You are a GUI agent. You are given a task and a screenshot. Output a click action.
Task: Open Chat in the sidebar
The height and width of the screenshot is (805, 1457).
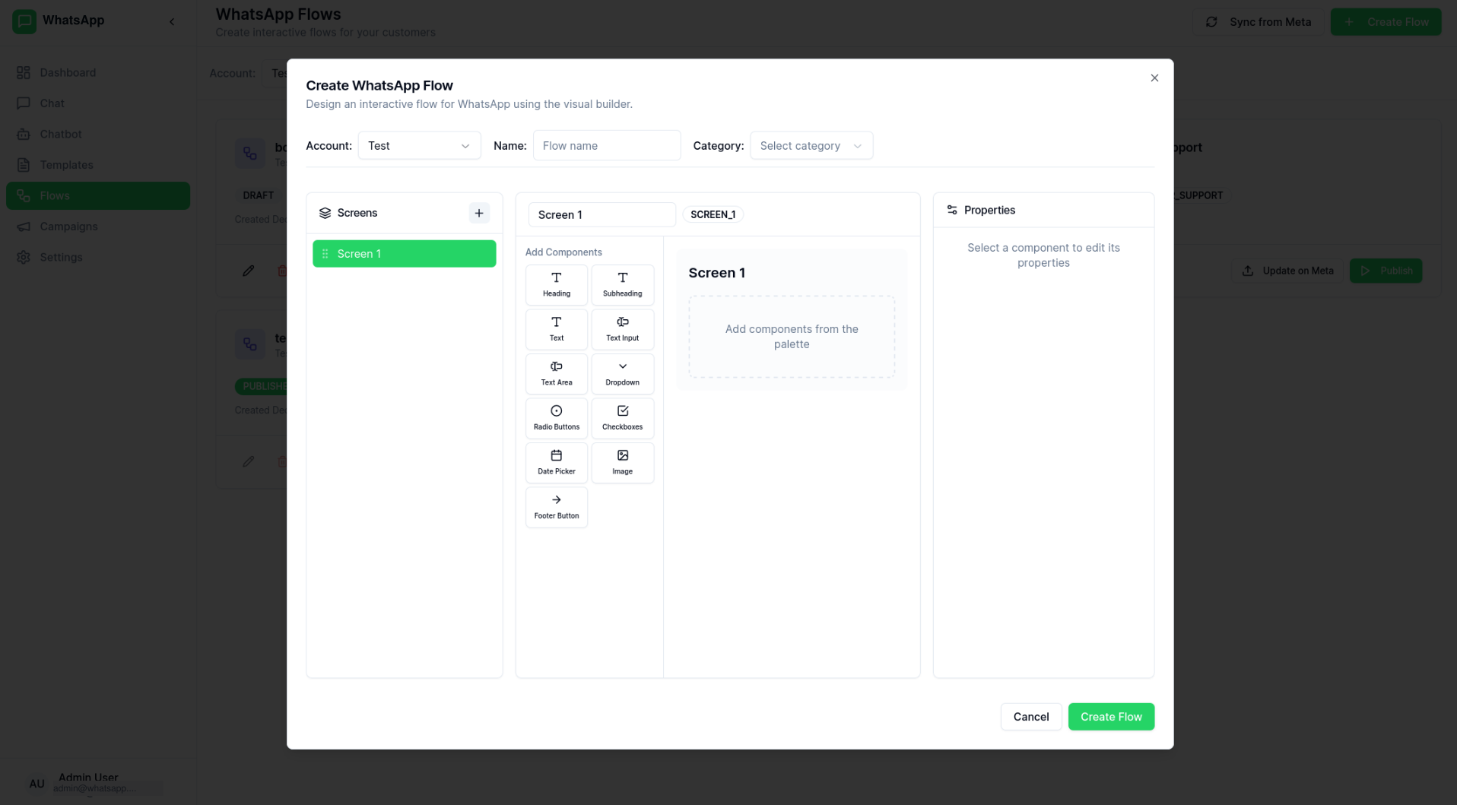pos(98,103)
